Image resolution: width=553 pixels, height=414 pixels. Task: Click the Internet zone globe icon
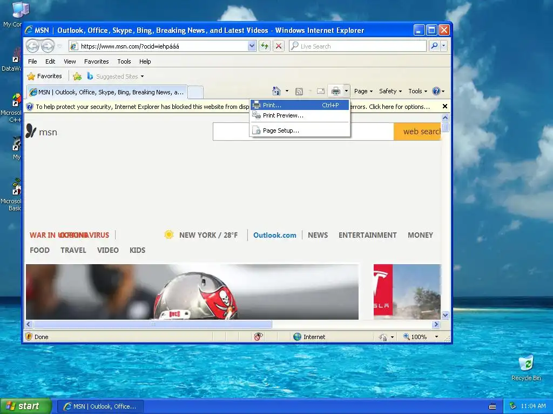pos(298,336)
